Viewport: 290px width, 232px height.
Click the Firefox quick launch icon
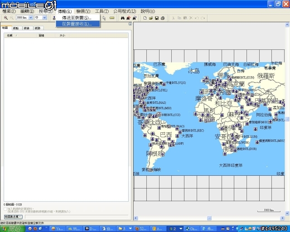(35, 229)
